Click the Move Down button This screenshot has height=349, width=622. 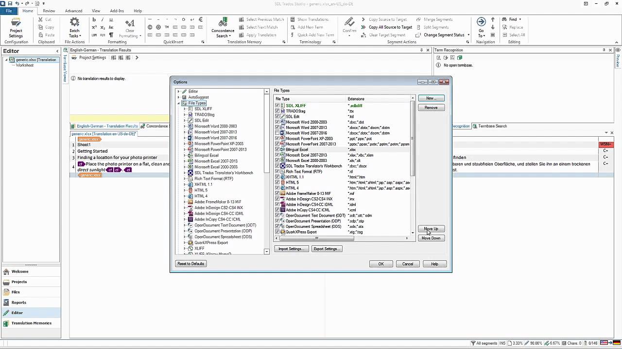(431, 238)
